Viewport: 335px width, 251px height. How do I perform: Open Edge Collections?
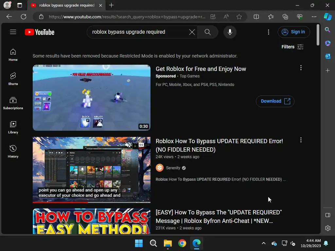coord(285,17)
